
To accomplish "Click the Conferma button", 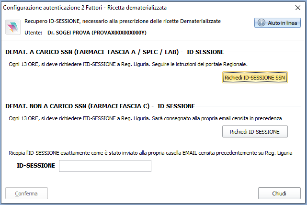I will [x=26, y=193].
